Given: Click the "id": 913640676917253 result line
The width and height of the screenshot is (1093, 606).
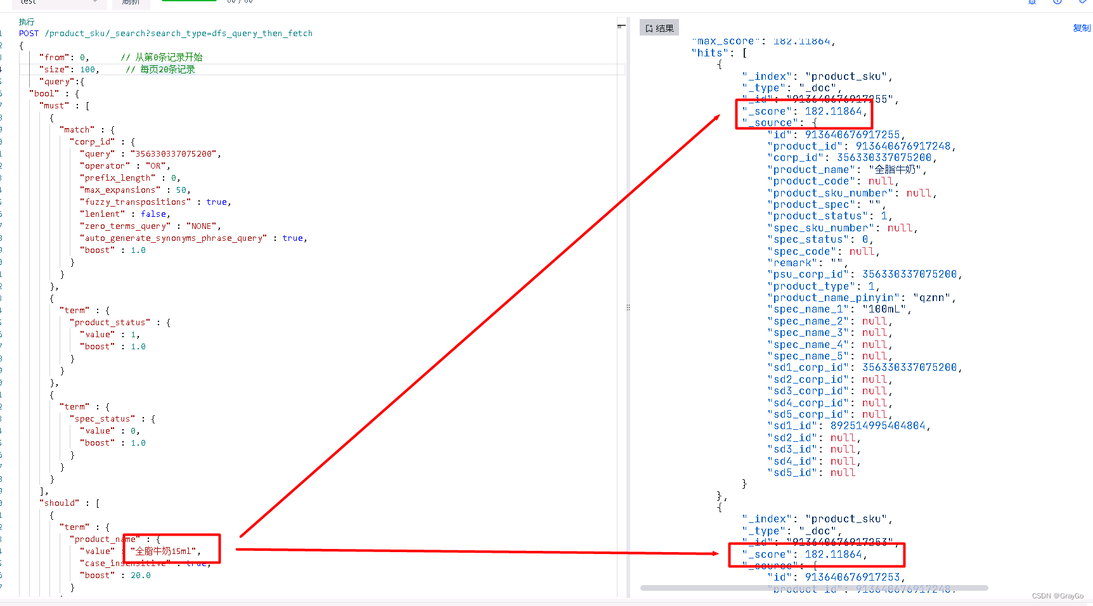Looking at the screenshot, I should click(x=836, y=577).
